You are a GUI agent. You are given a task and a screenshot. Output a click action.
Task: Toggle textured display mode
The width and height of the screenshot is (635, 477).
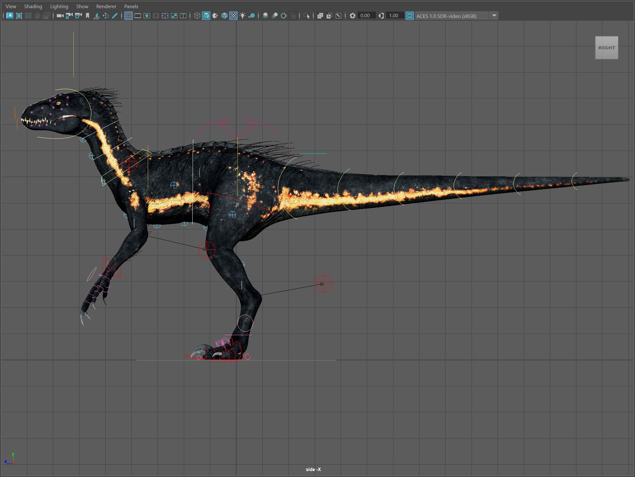[x=233, y=16]
